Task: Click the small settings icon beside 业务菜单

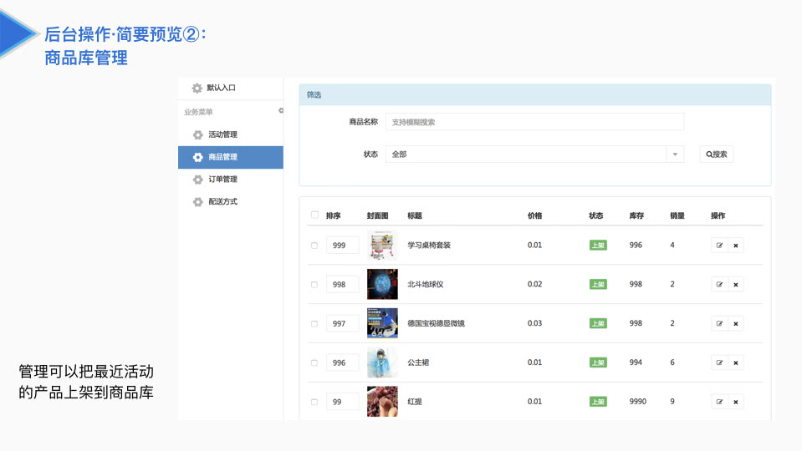Action: pyautogui.click(x=281, y=111)
